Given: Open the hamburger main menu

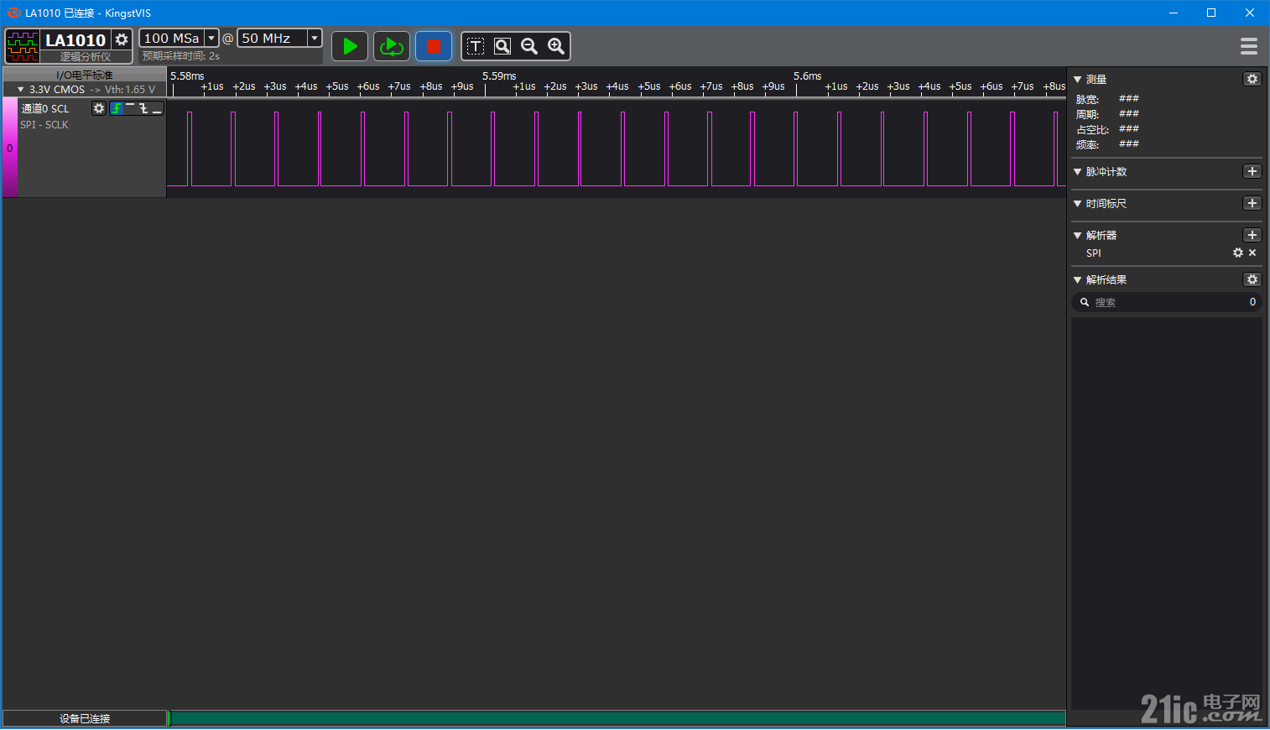Looking at the screenshot, I should click(x=1249, y=46).
